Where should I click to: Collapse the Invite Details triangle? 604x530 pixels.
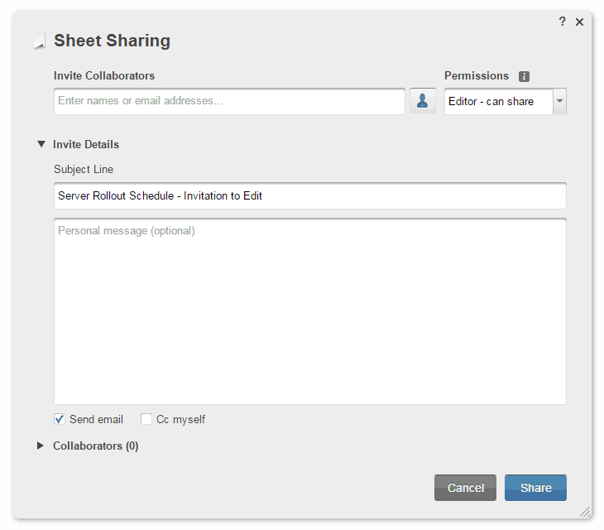[x=41, y=144]
